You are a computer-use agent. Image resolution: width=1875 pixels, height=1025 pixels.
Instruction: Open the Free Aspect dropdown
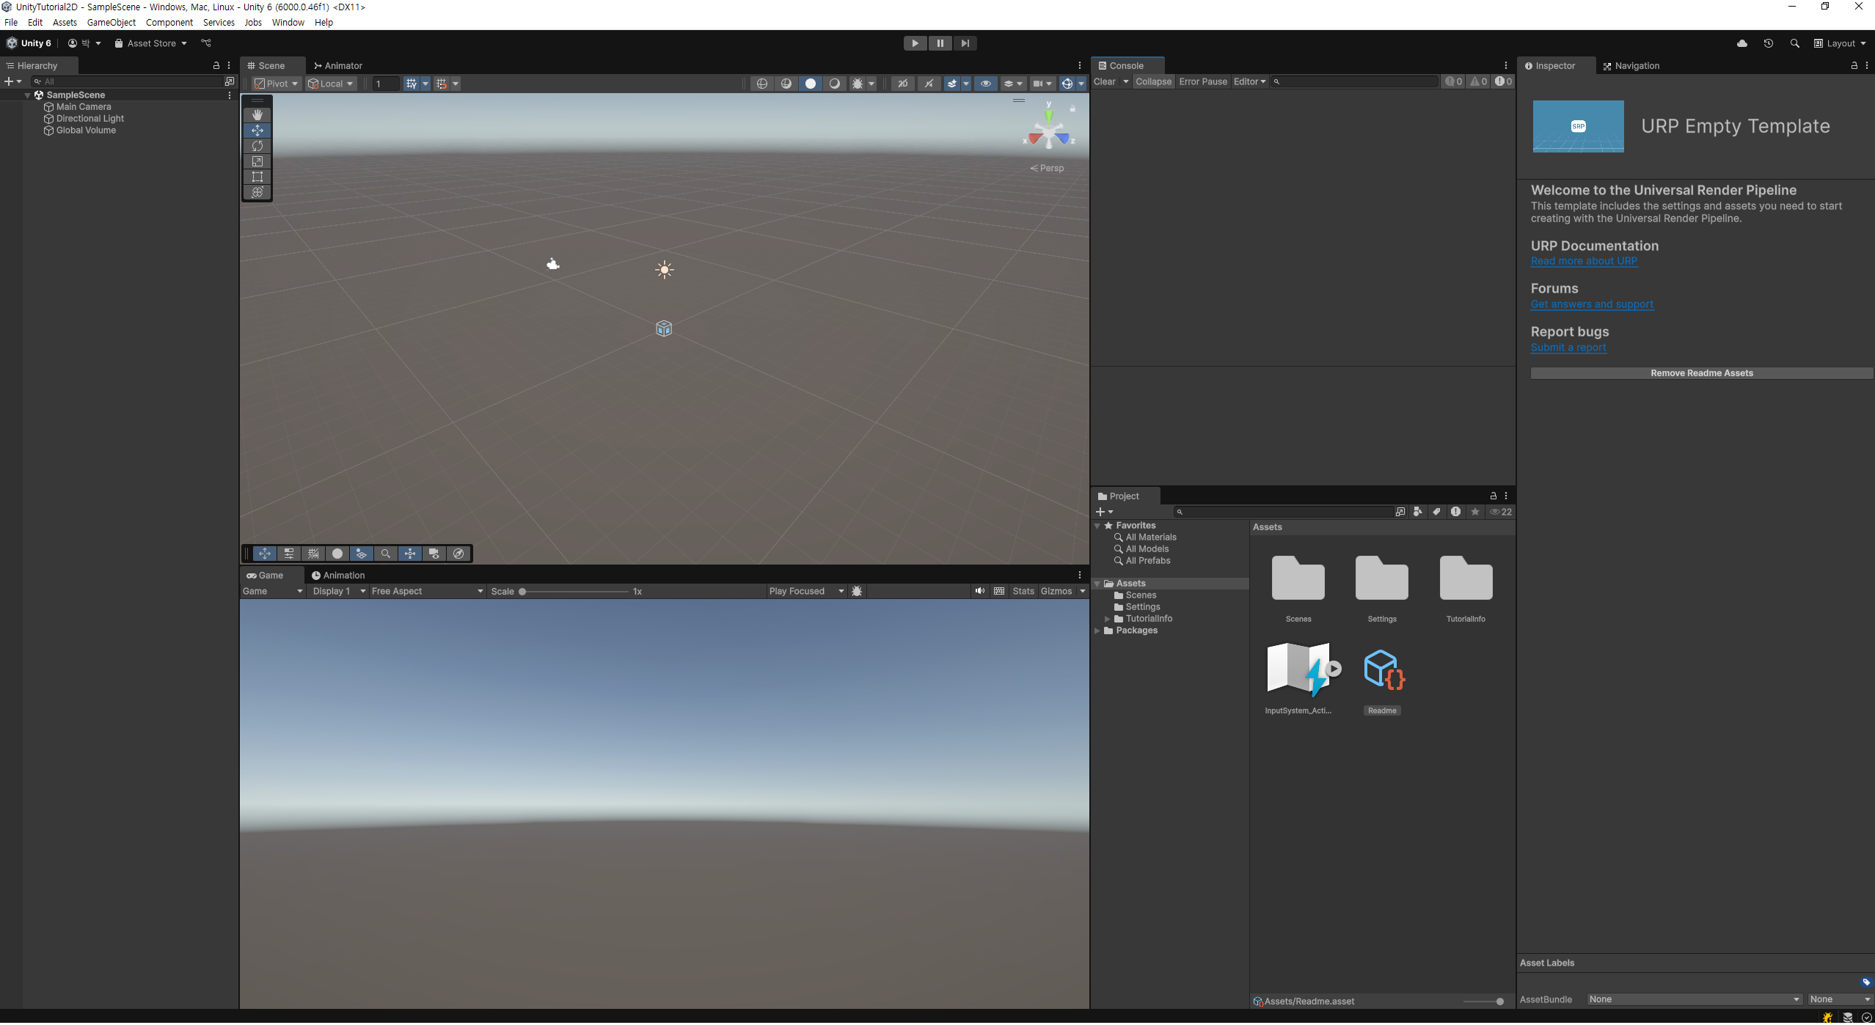427,592
